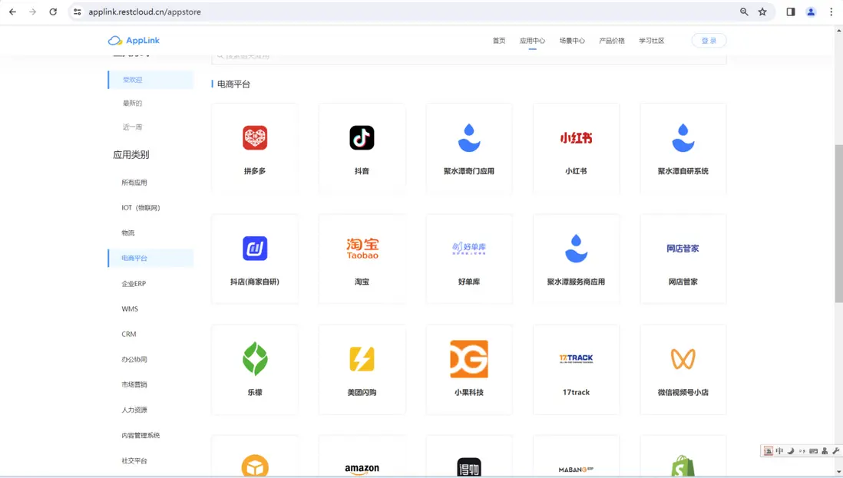Select the Shopify icon near bottom
Viewport: 843px width, 478px height.
point(683,464)
